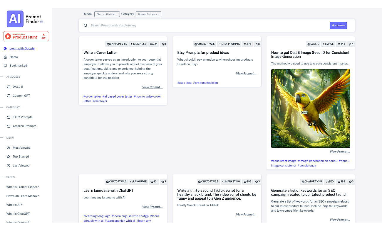The height and width of the screenshot is (231, 382).
Task: Click the Google icon beside login
Action: [x=5, y=48]
